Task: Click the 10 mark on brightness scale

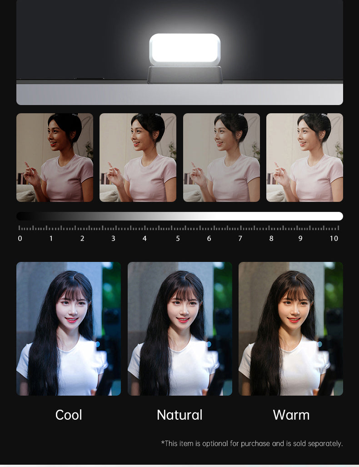Action: [334, 238]
